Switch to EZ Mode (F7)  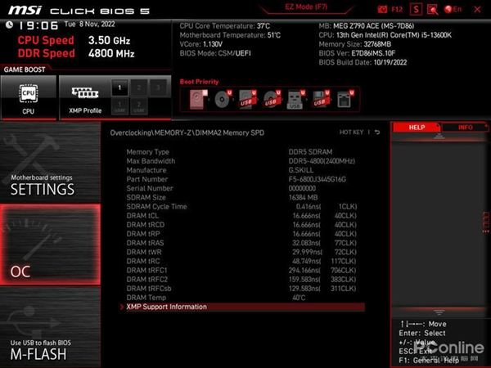point(306,7)
